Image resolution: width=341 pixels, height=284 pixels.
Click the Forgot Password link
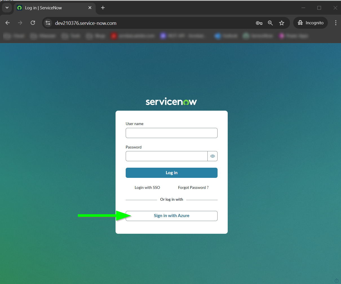tap(193, 187)
